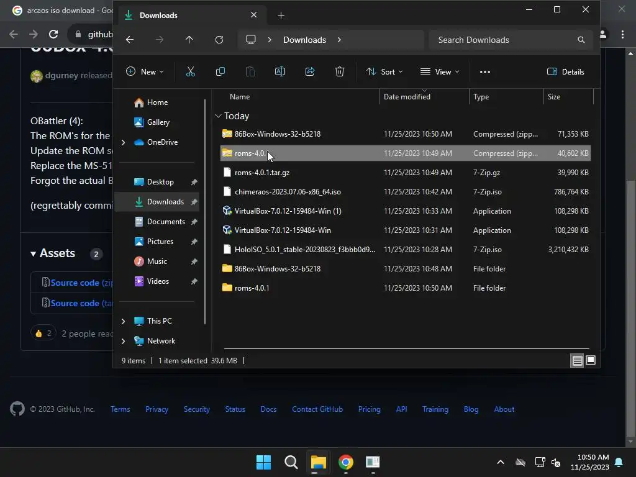This screenshot has width=636, height=477.
Task: Select 86Box-Windows-32-b5218 compressed zip file
Action: tap(405, 134)
